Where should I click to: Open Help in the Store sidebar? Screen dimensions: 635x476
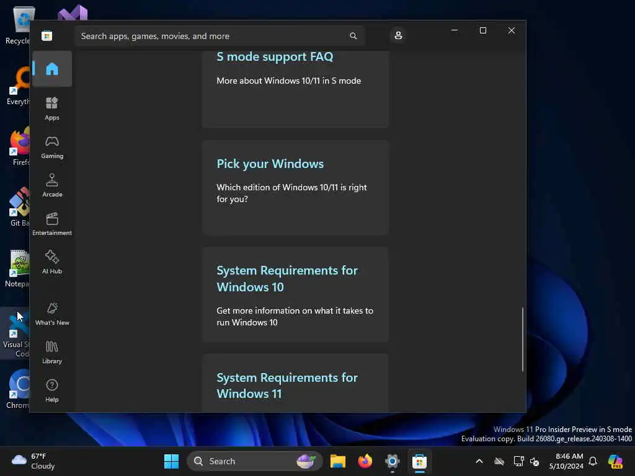click(52, 390)
